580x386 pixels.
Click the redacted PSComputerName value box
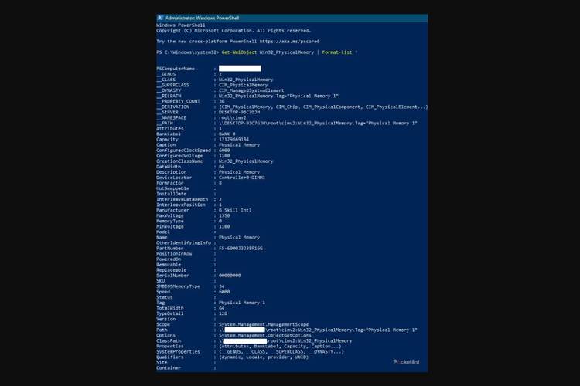pos(240,69)
